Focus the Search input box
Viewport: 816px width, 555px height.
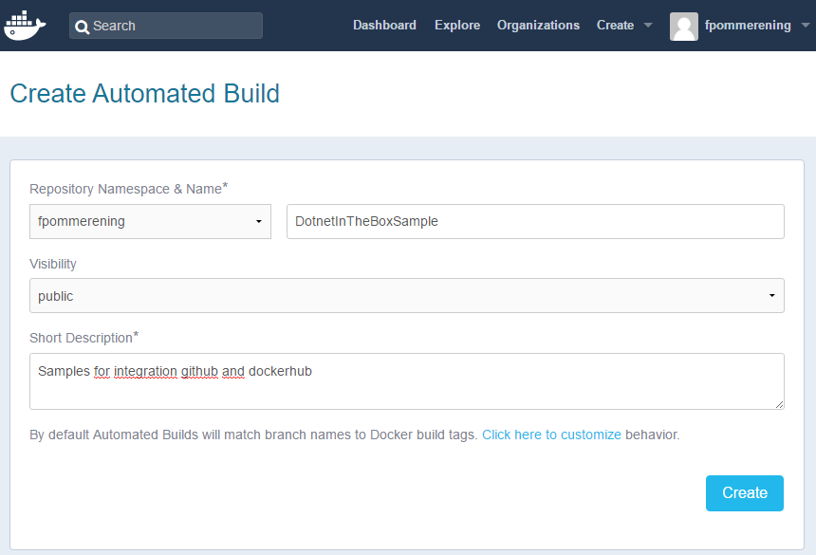[166, 26]
